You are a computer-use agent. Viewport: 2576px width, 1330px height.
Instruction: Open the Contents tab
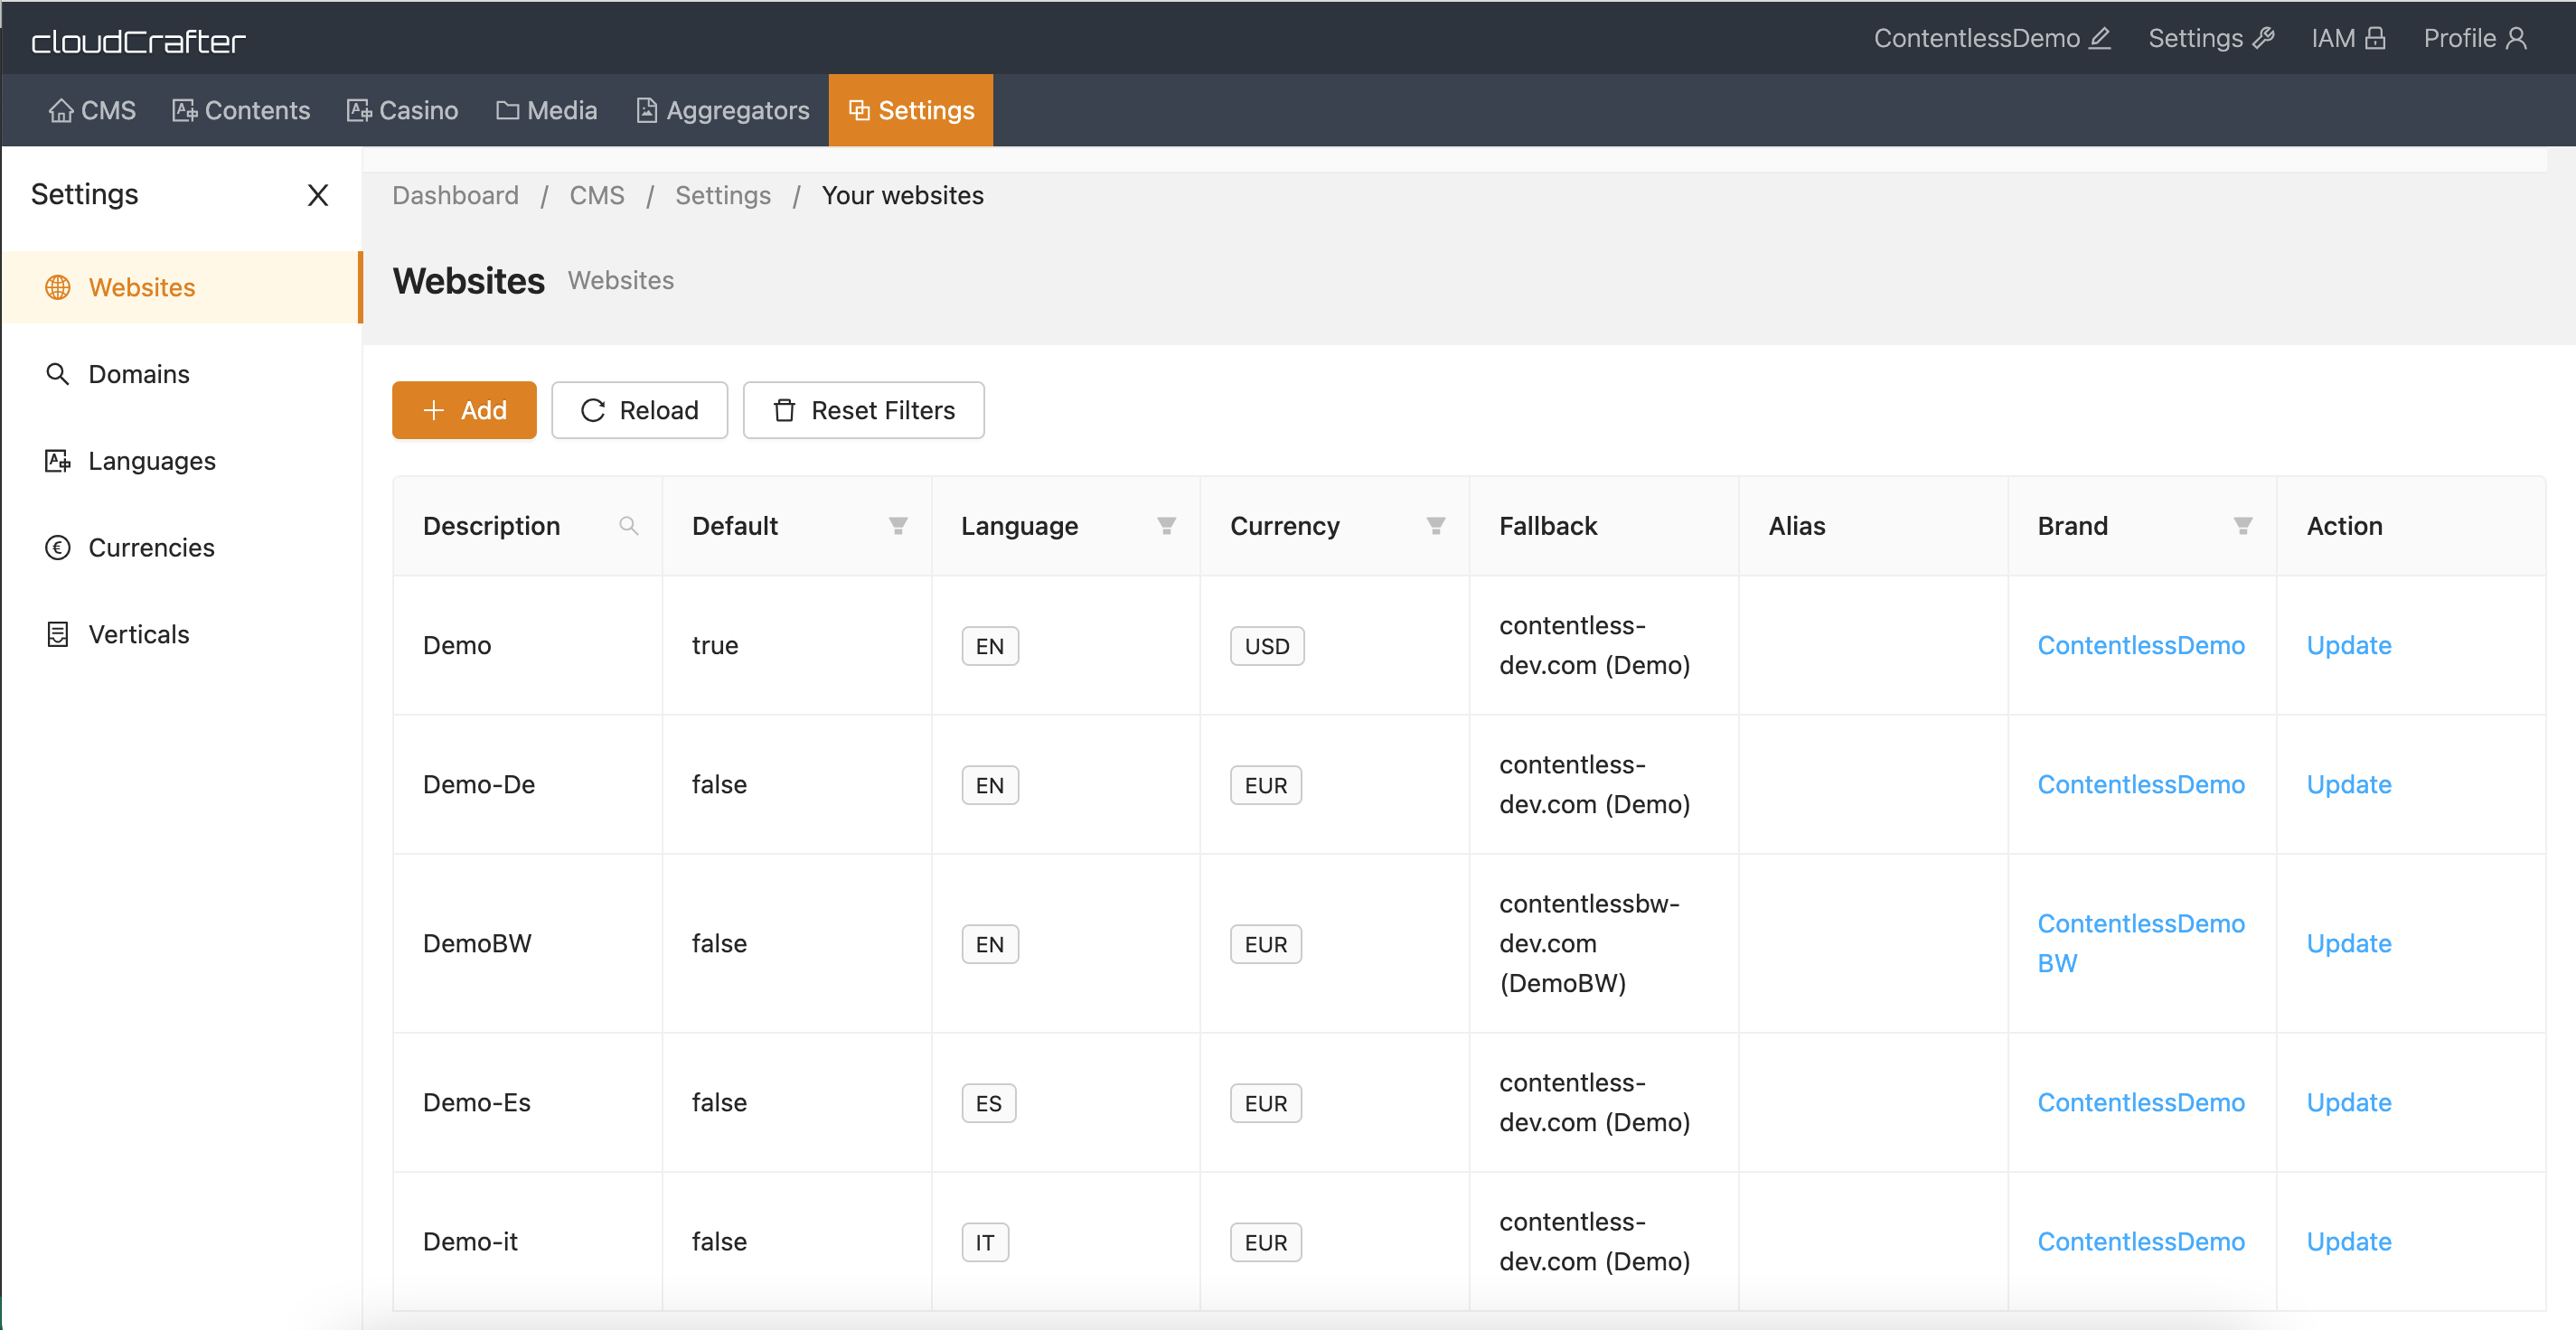point(241,110)
